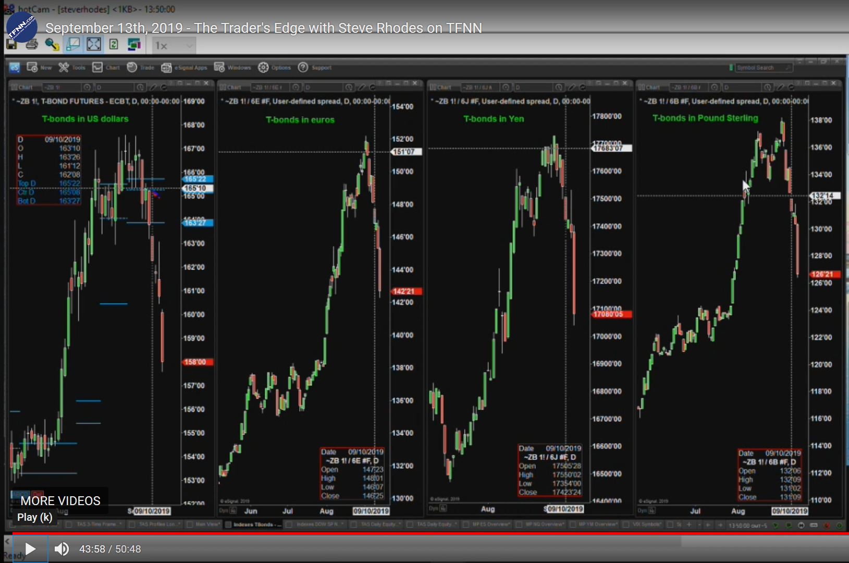
Task: Click the pencil drawing icon in Yen chart
Action: (x=572, y=87)
